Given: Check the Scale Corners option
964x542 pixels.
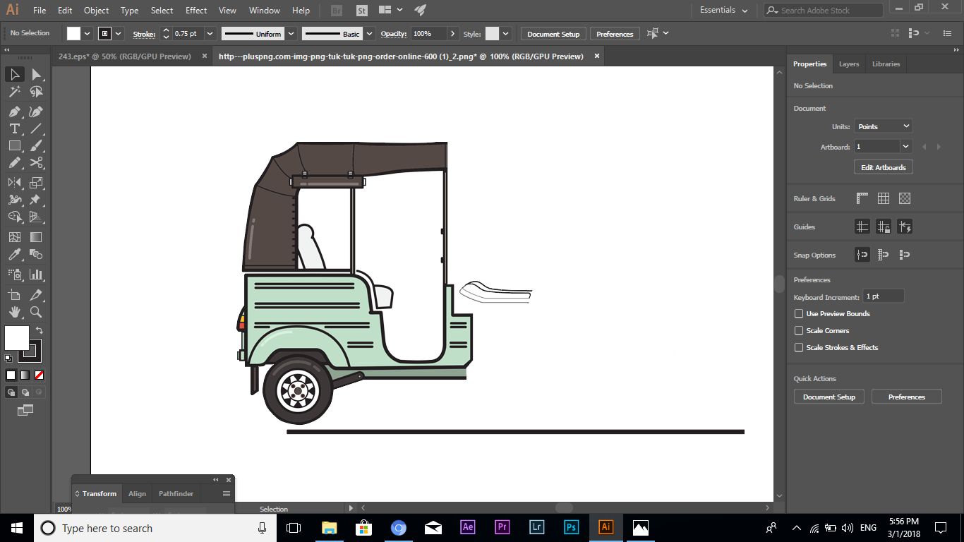Looking at the screenshot, I should click(x=798, y=330).
